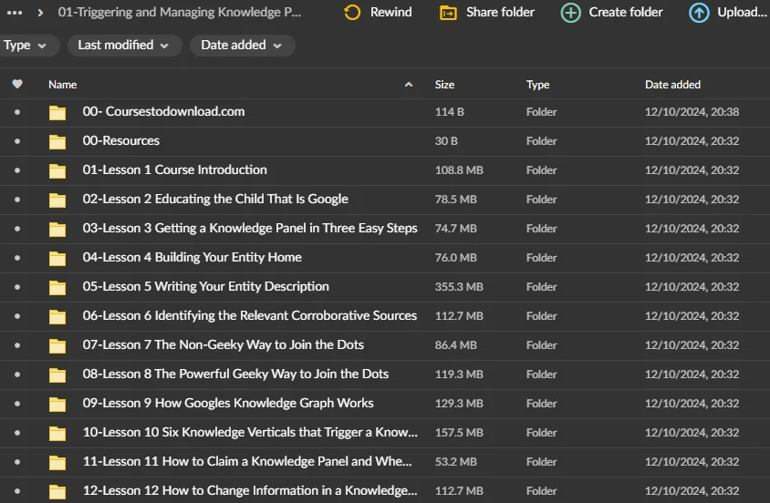Open the three-dots breadcrumb menu
Screen dimensions: 770x503
click(15, 13)
